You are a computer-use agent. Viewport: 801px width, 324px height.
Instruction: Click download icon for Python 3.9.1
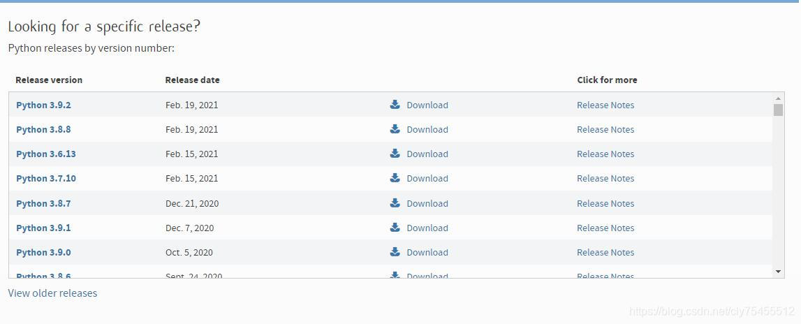395,228
